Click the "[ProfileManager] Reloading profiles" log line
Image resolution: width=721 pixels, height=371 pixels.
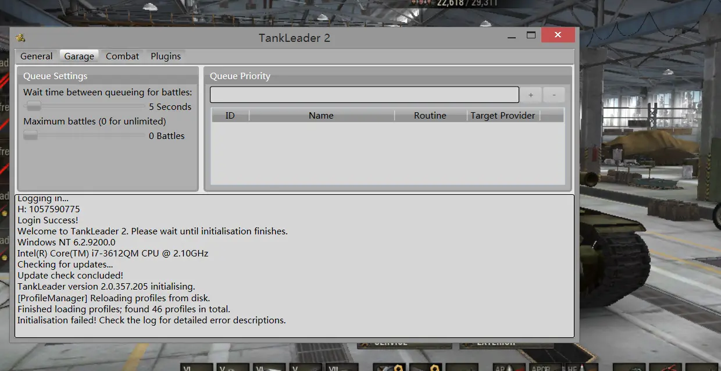pos(114,298)
